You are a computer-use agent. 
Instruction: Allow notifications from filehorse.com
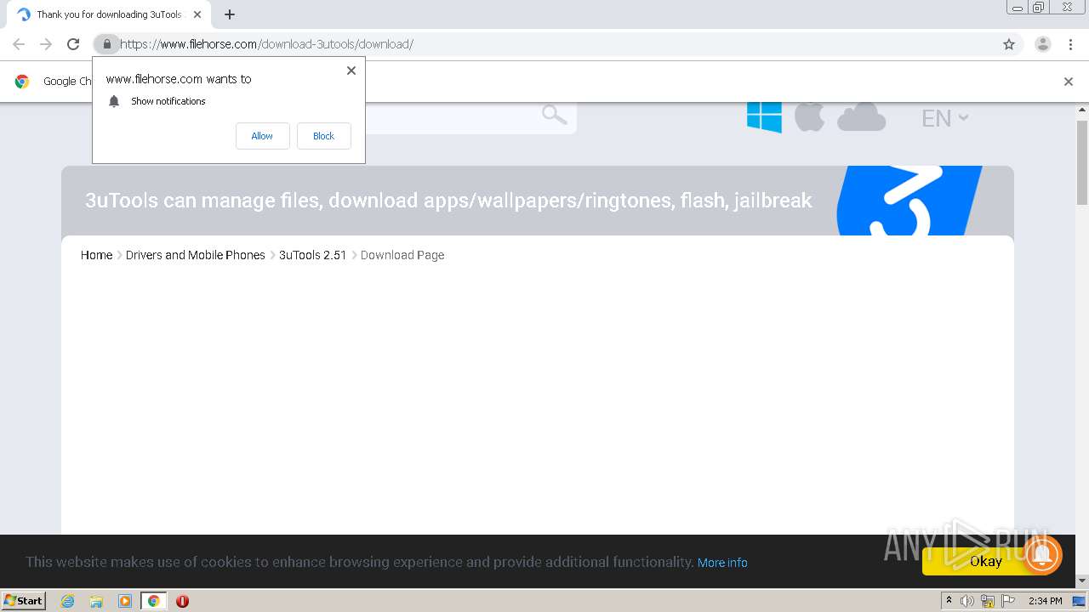(x=262, y=136)
